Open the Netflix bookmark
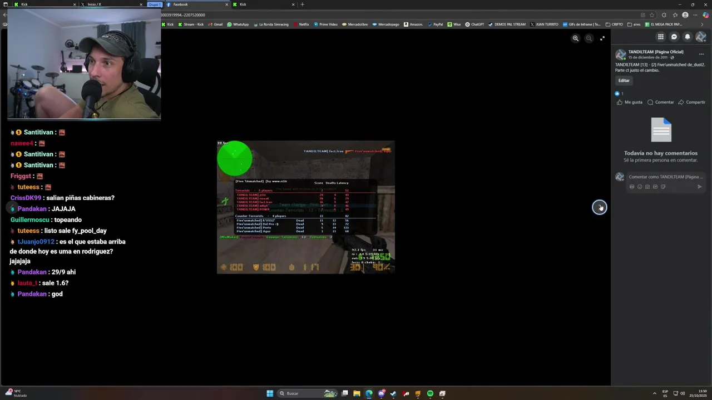712x400 pixels. pos(301,24)
